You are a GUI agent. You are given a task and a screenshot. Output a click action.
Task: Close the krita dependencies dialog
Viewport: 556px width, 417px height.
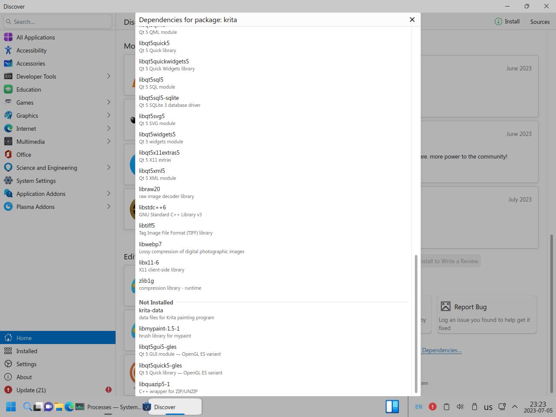click(x=412, y=20)
